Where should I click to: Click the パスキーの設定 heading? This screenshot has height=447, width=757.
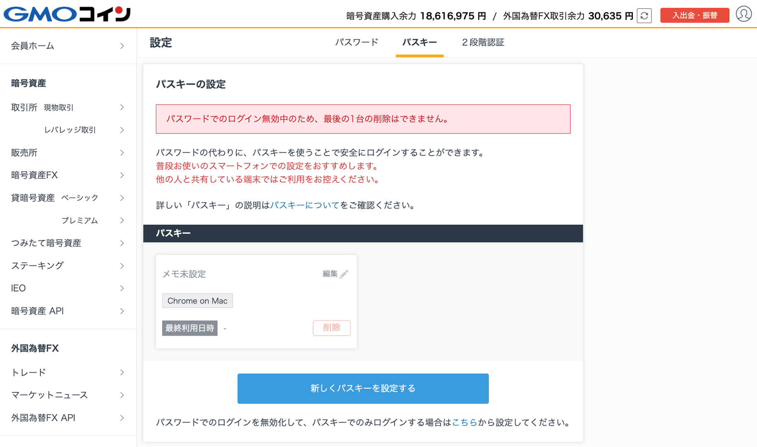(x=191, y=84)
